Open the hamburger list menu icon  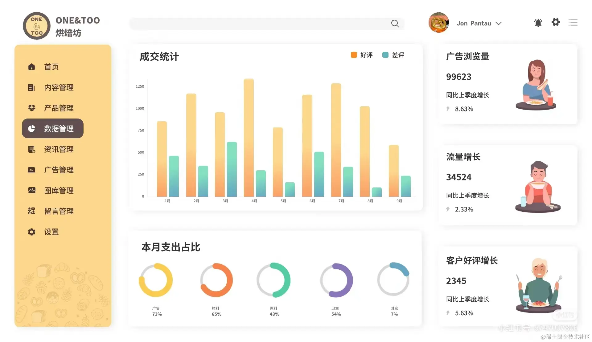573,22
